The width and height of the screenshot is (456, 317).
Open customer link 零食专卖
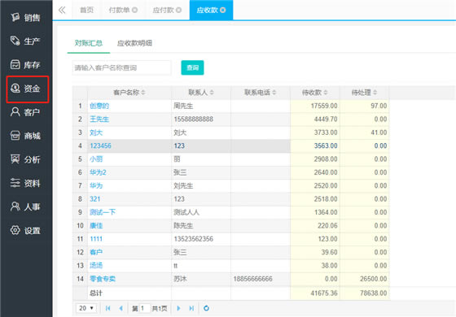[x=103, y=279]
